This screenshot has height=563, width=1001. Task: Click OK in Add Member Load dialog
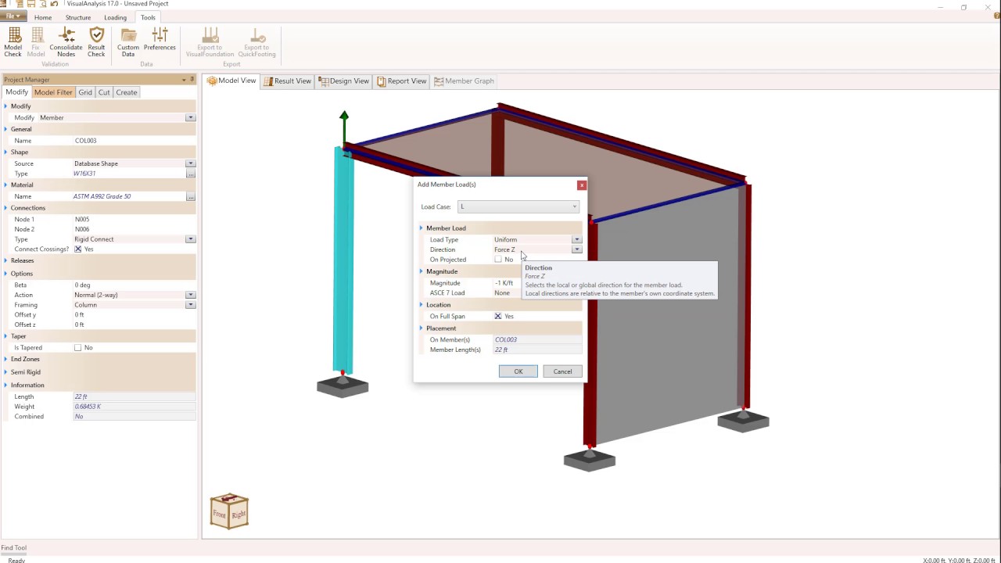(x=518, y=371)
